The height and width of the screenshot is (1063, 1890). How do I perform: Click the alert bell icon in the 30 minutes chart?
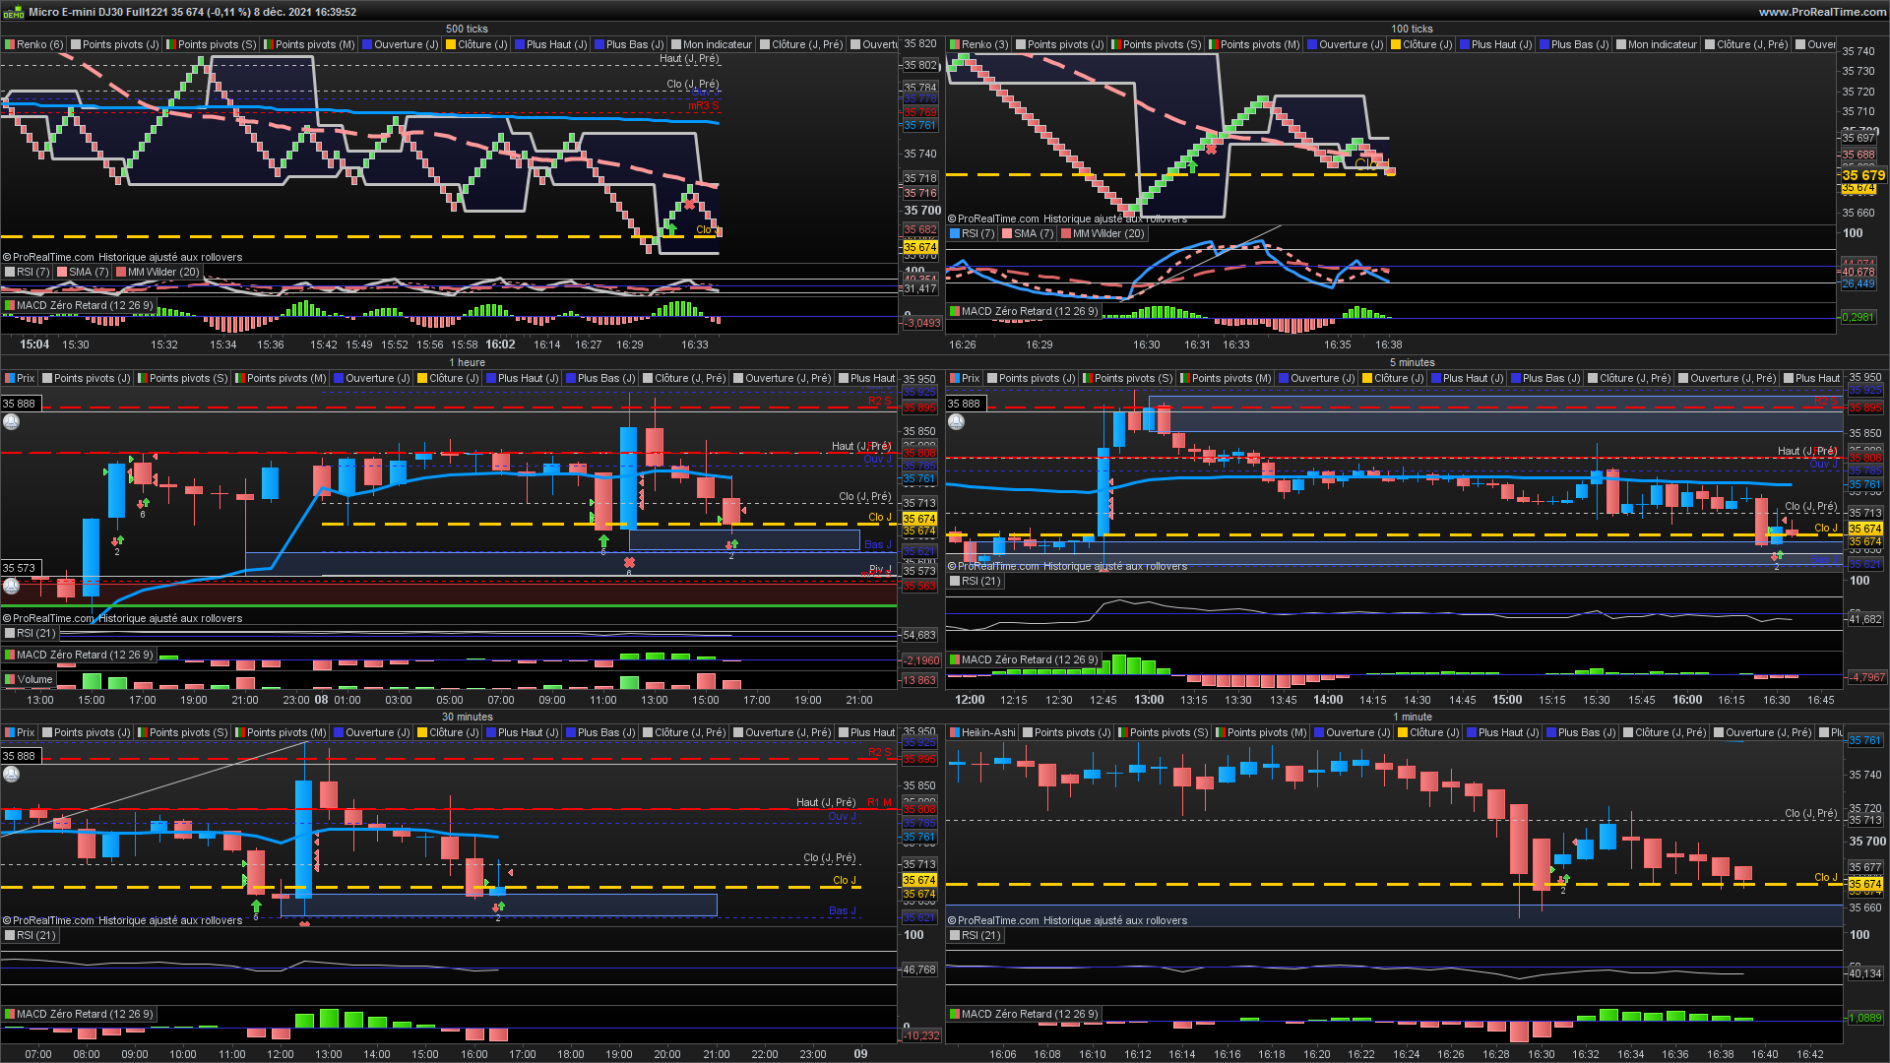tap(11, 774)
